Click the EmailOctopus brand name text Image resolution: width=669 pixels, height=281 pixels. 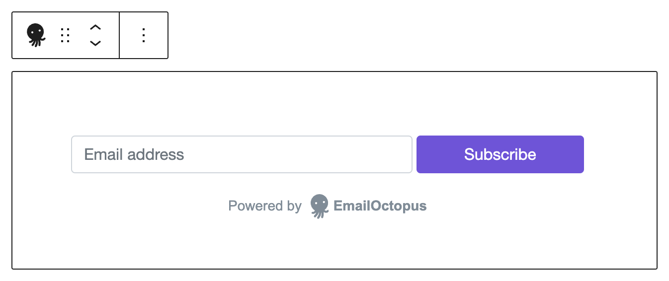(380, 206)
